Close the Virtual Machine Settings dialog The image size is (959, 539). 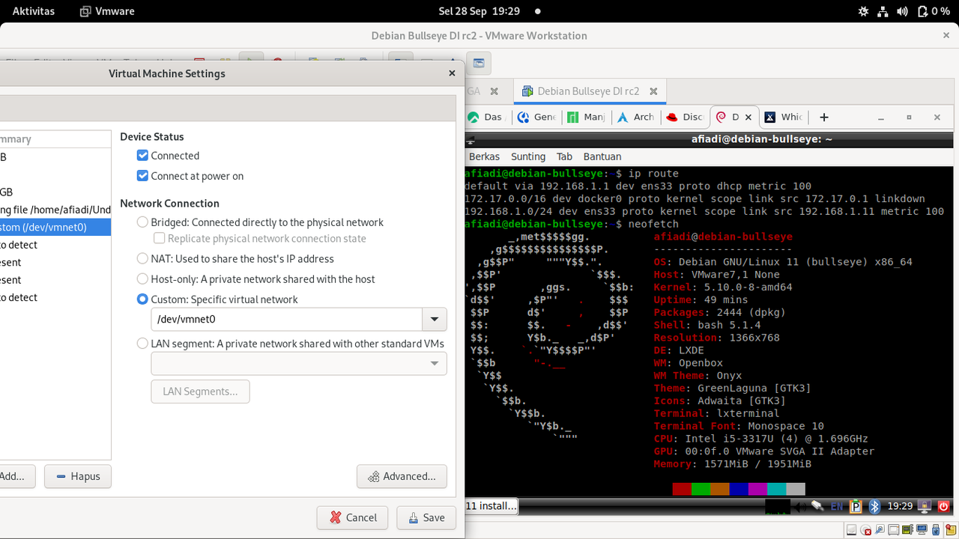[452, 73]
